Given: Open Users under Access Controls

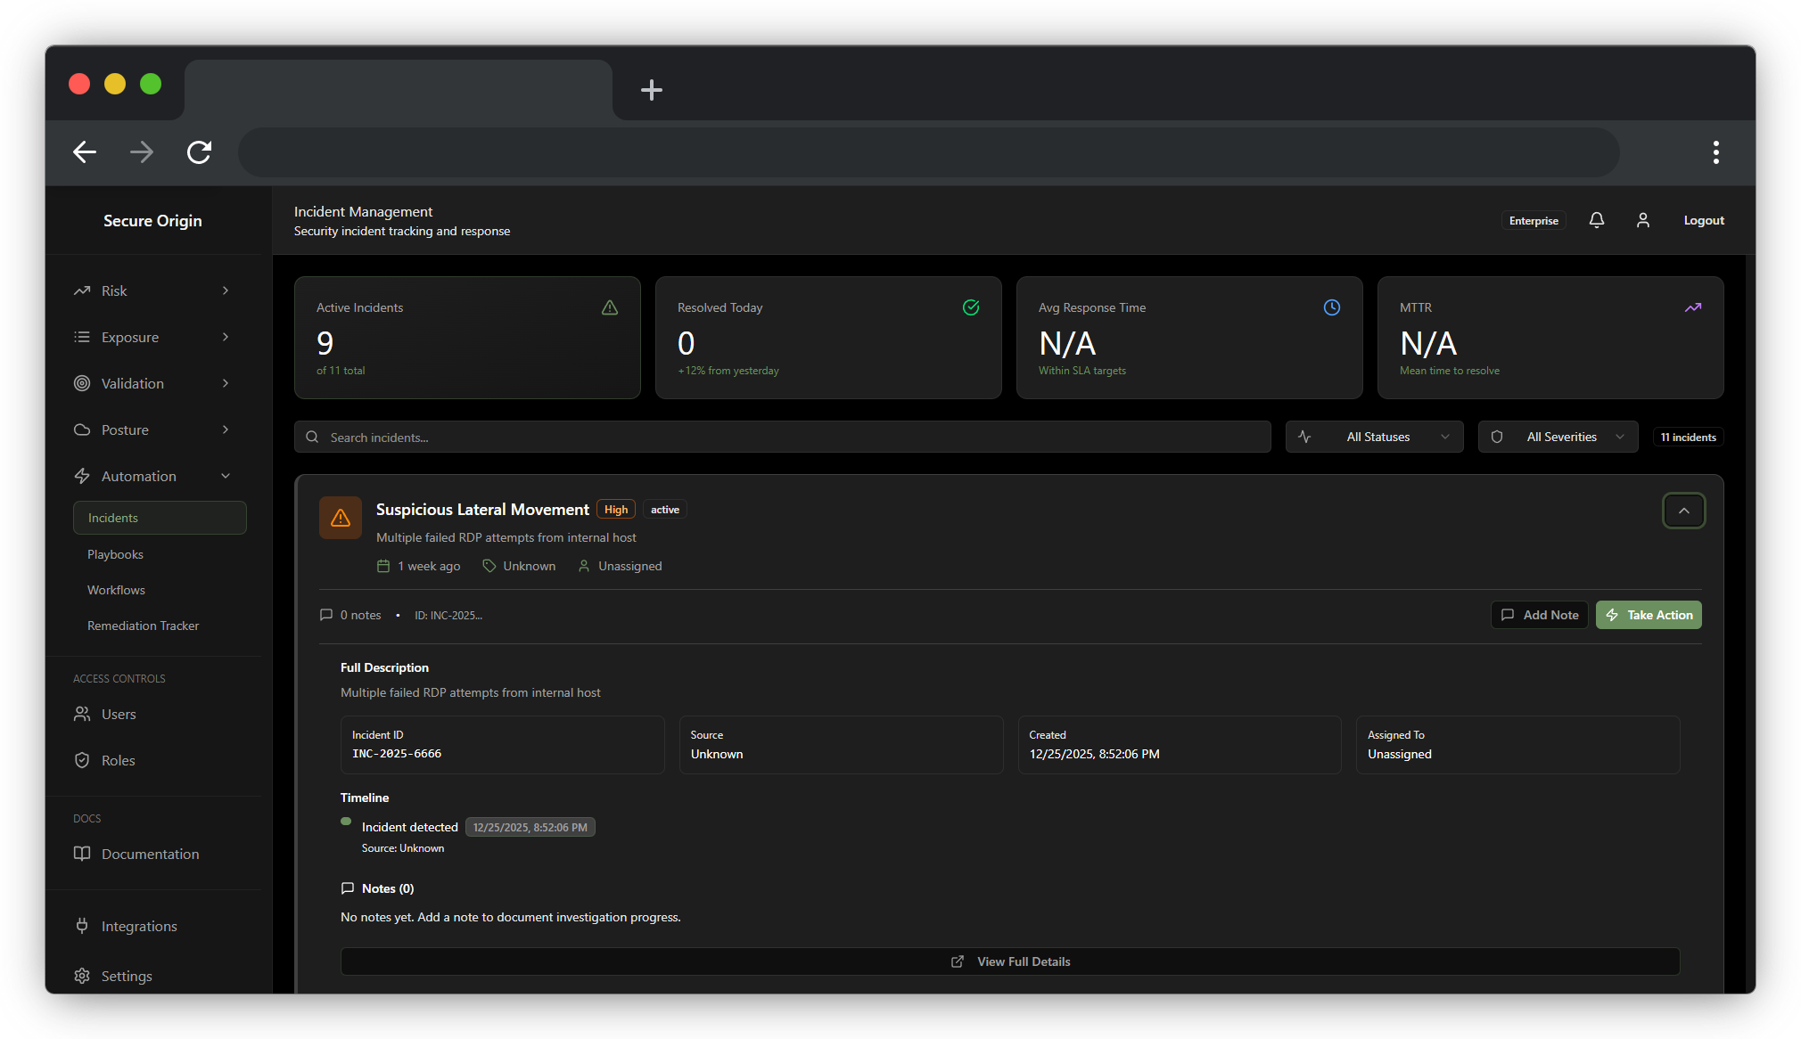Looking at the screenshot, I should click(x=118, y=714).
